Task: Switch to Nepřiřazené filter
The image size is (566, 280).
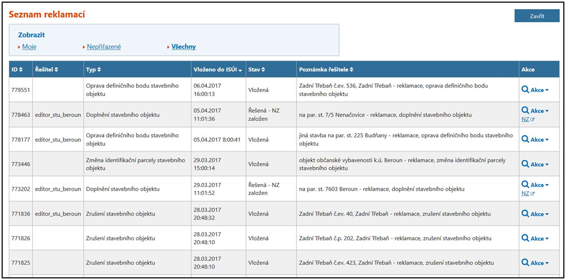Action: [x=104, y=47]
